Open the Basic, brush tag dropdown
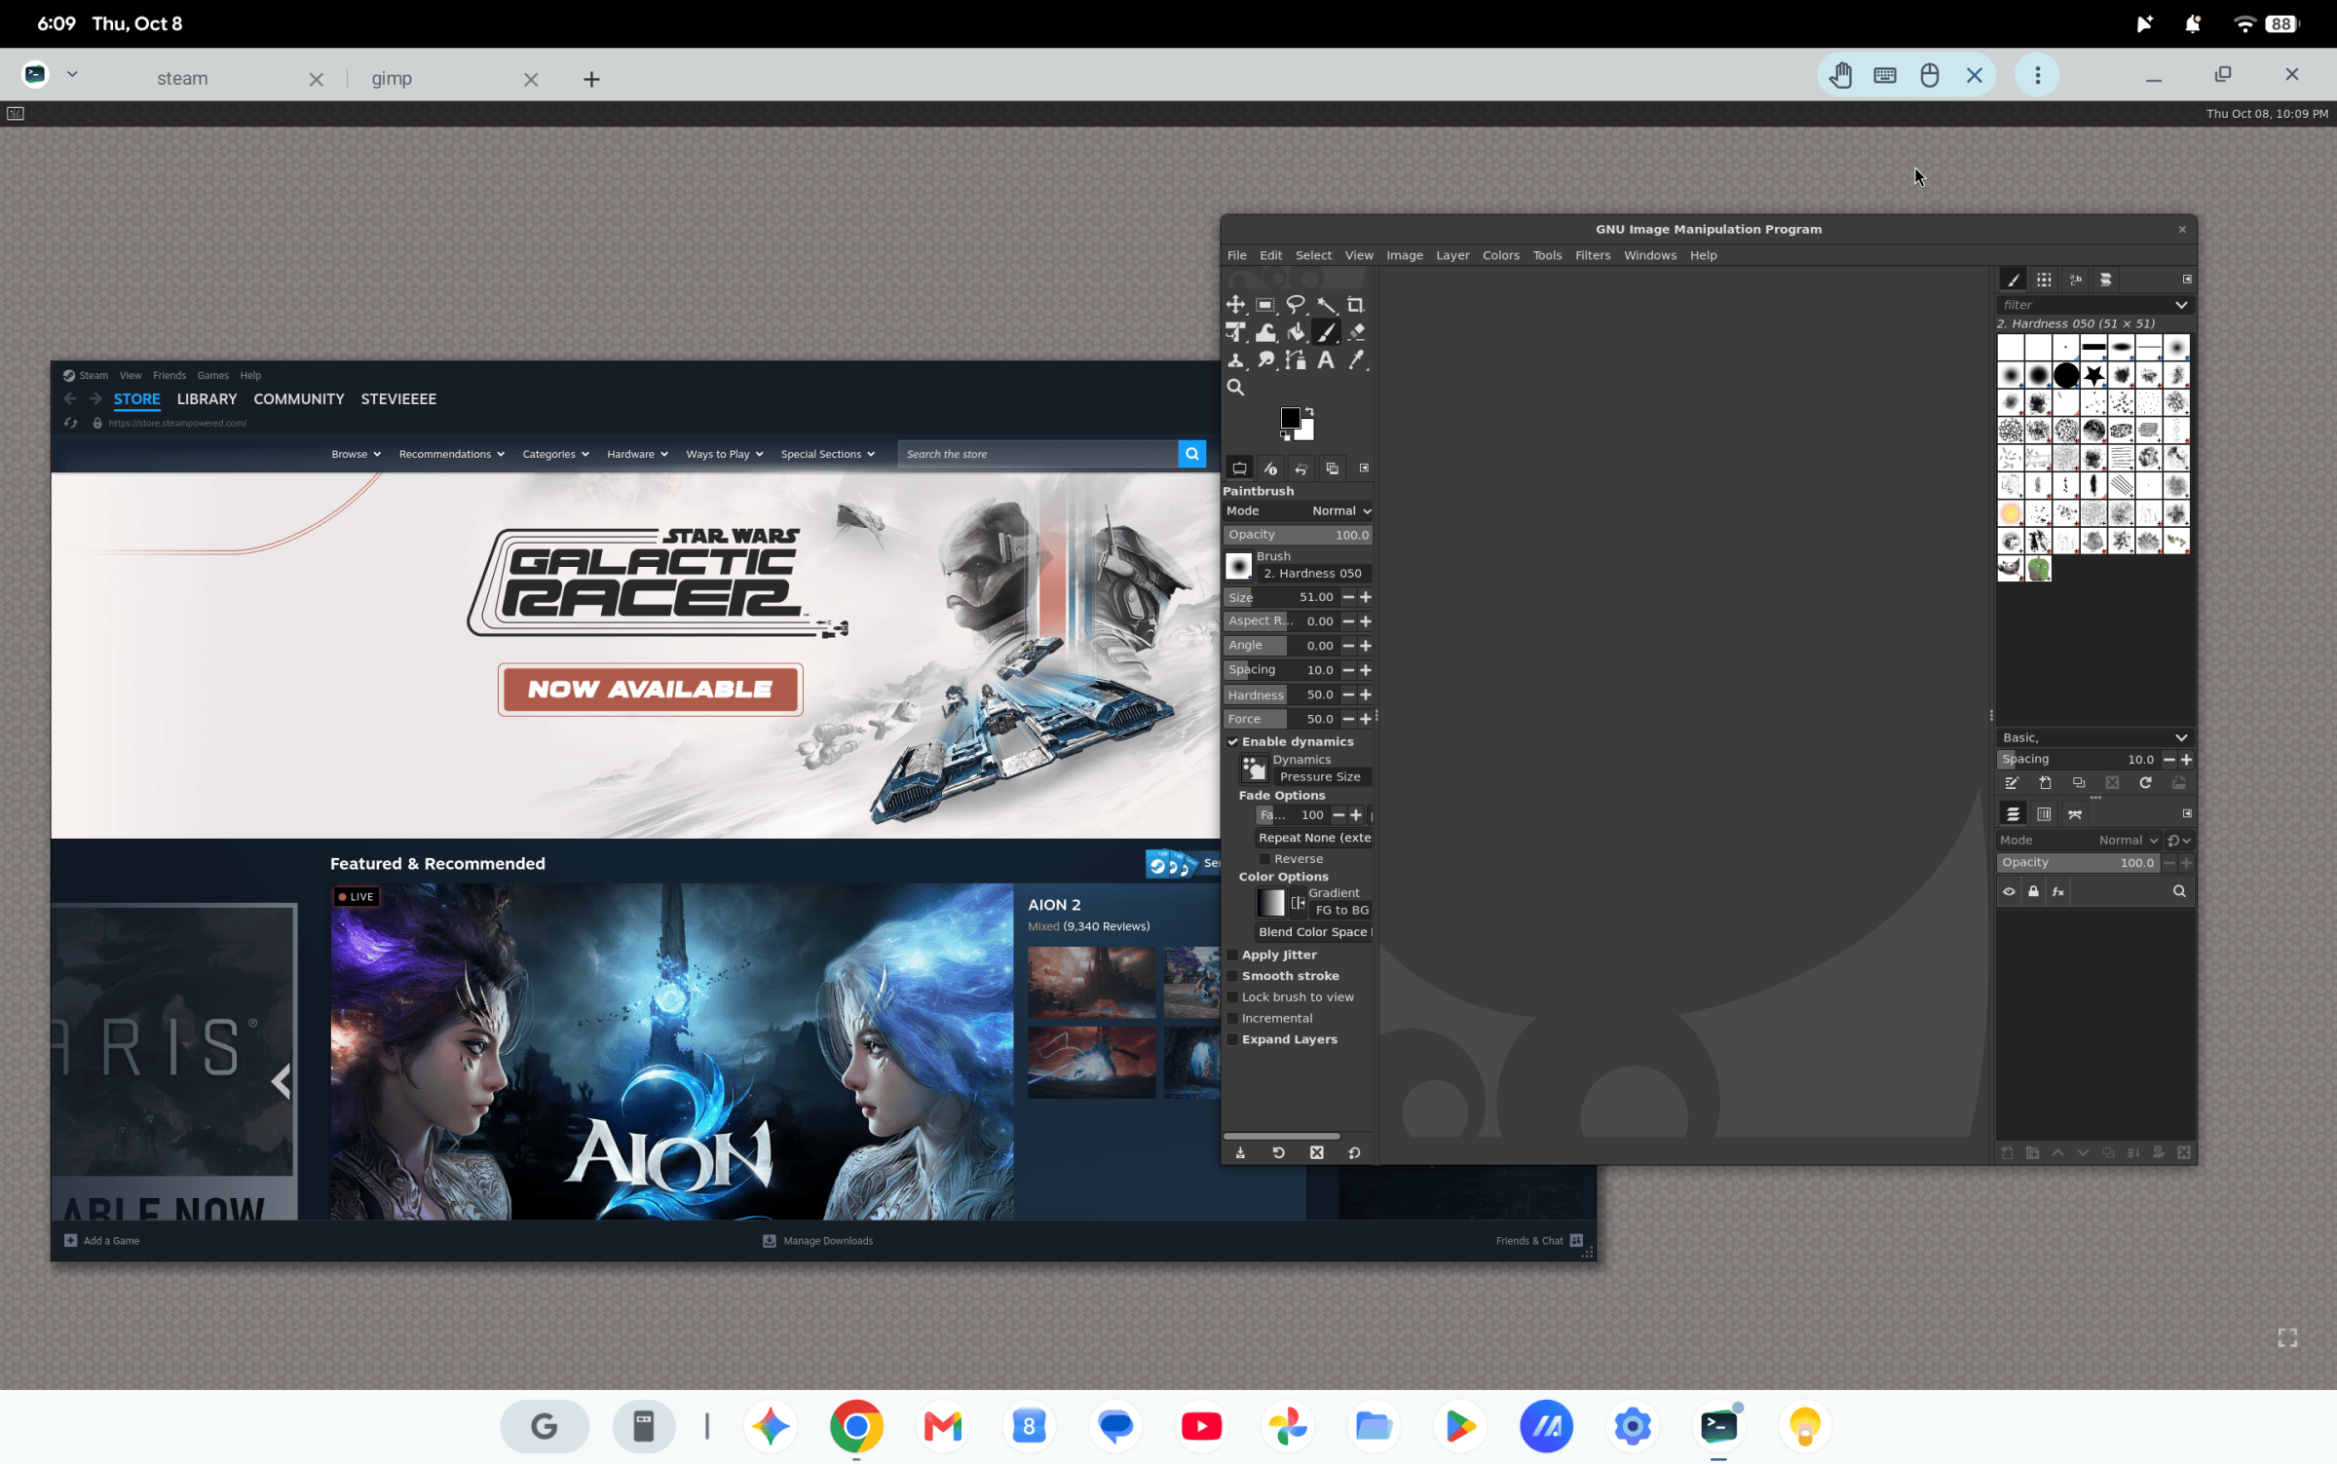This screenshot has width=2337, height=1464. 2094,737
